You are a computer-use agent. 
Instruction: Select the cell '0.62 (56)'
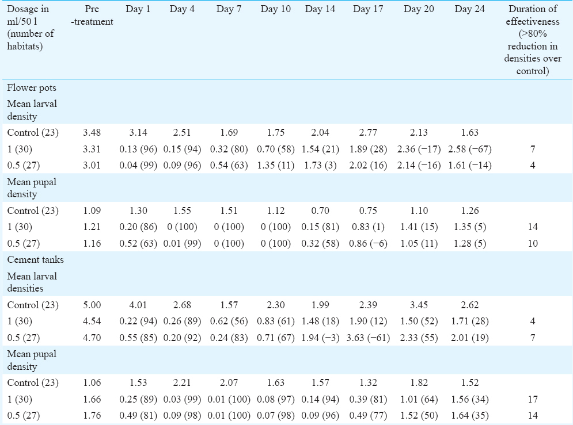click(229, 321)
